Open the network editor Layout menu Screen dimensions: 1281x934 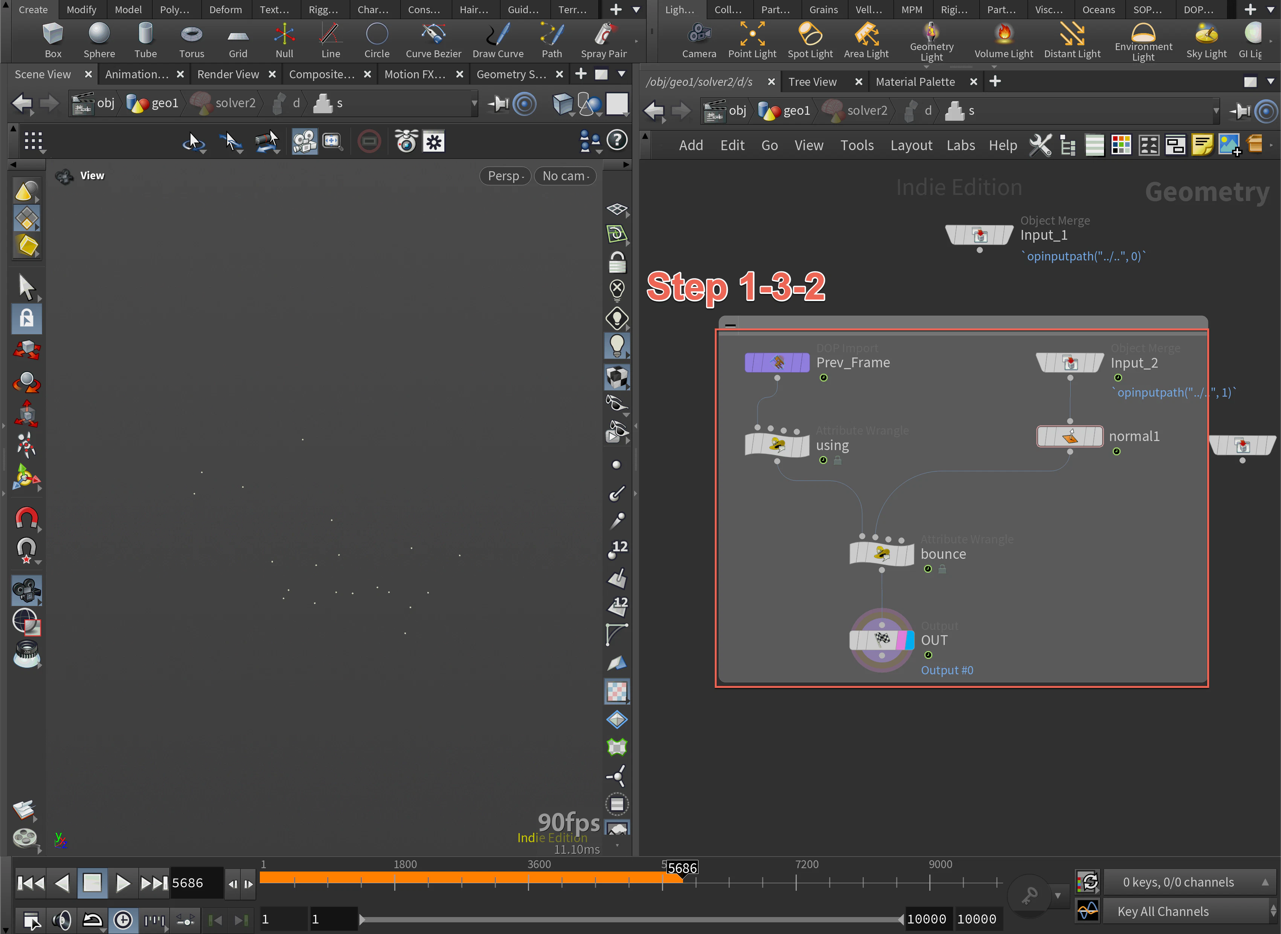pos(911,145)
